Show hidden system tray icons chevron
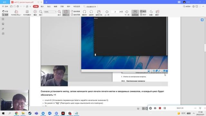The height and width of the screenshot is (116, 206). pos(194,113)
